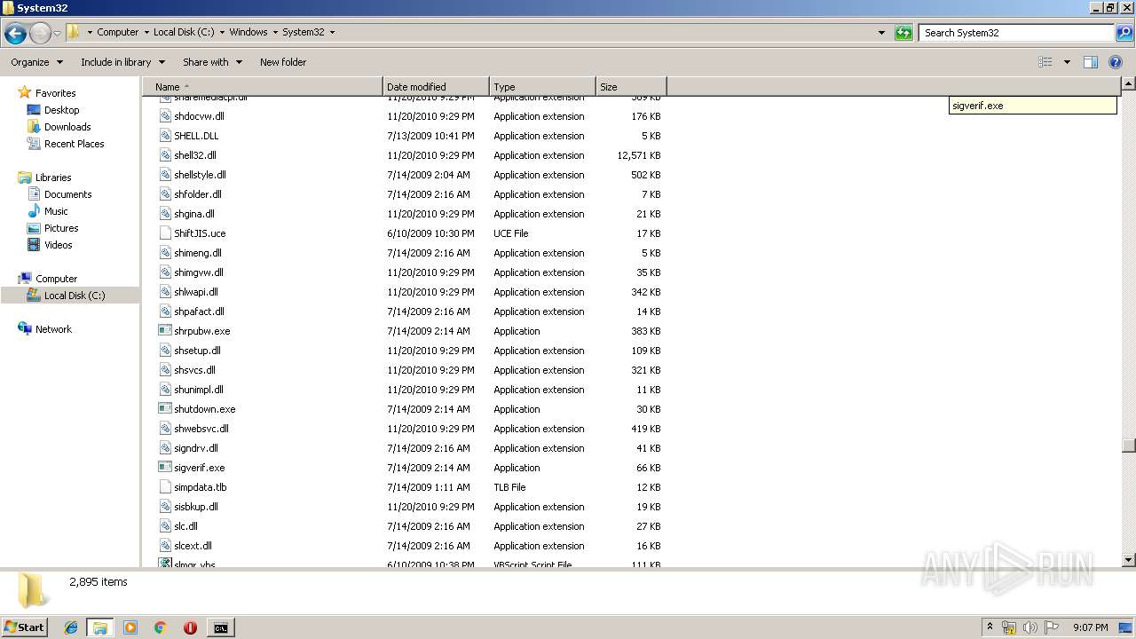Select the sigverif.exe application icon
The height and width of the screenshot is (639, 1136).
coord(165,468)
